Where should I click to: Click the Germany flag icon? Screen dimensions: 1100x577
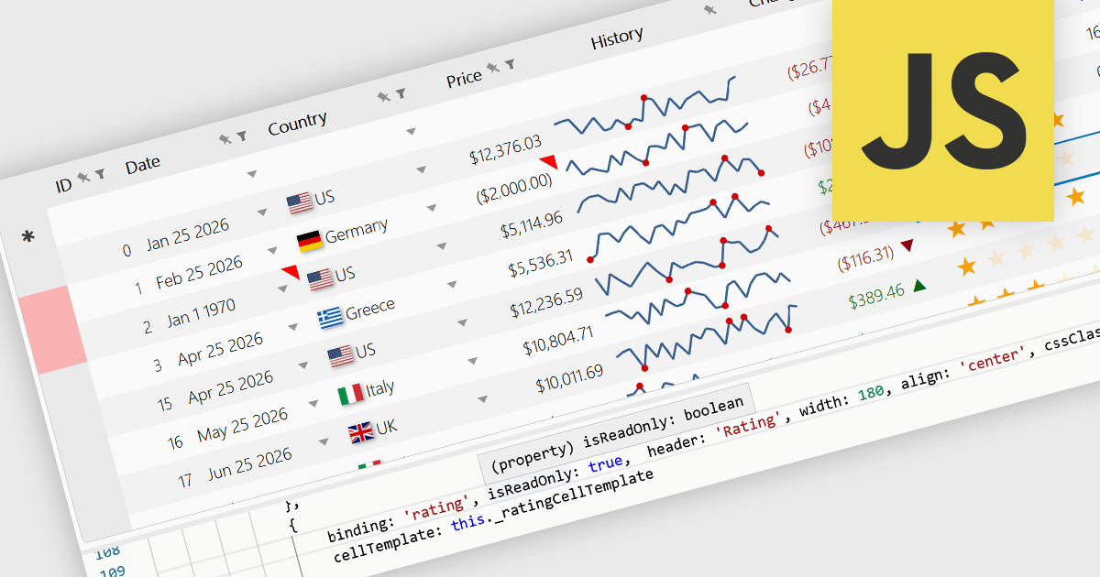click(x=310, y=241)
